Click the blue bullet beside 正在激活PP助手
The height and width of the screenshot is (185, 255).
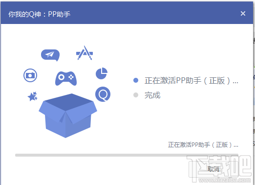(x=136, y=80)
